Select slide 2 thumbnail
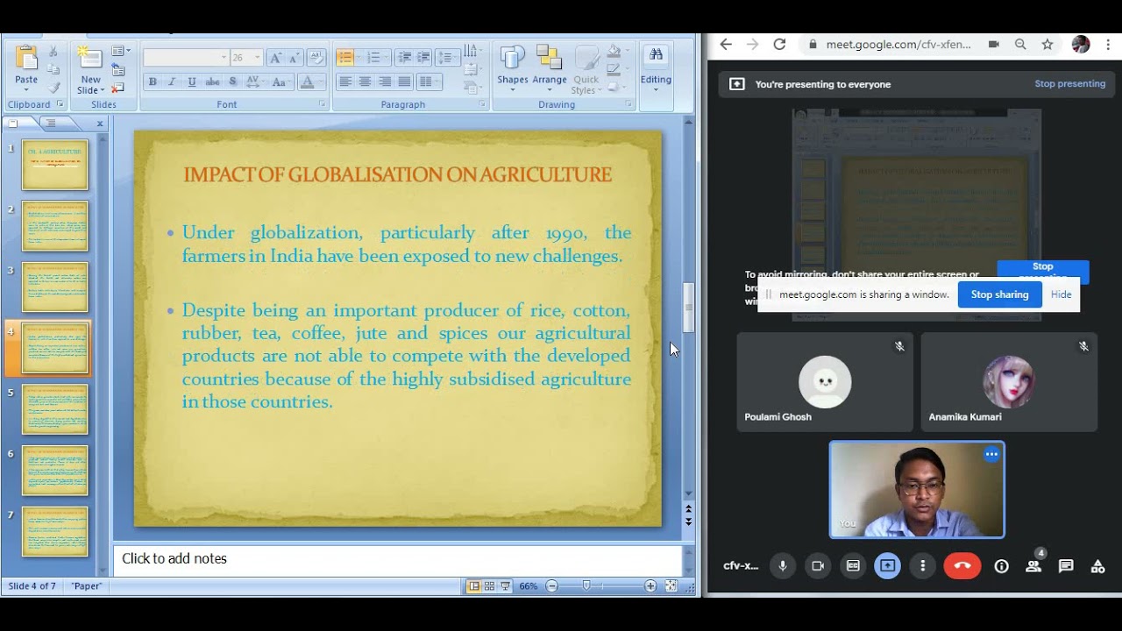 point(55,226)
